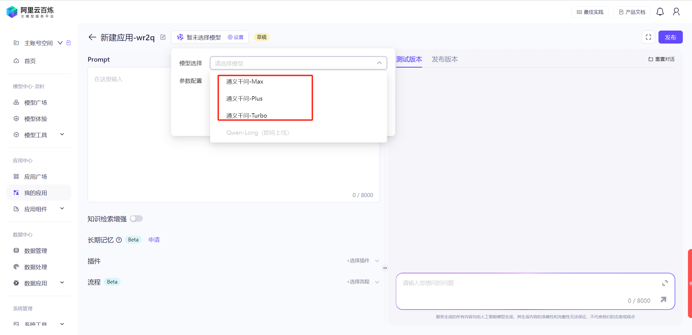Viewport: 692px width, 335px height.
Task: Collapse the 模型选择 dropdown box
Action: (379, 63)
